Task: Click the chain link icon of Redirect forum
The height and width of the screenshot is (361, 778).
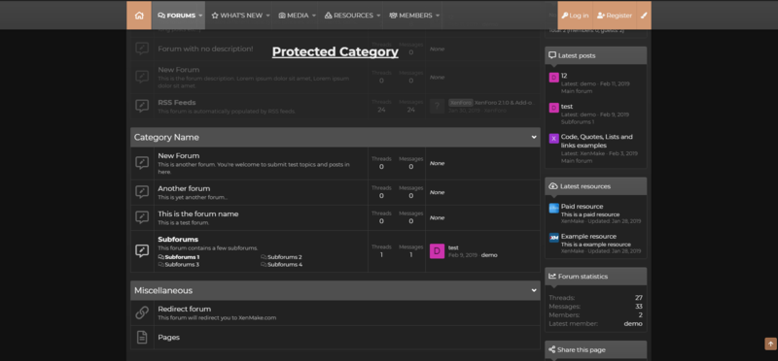Action: tap(142, 312)
